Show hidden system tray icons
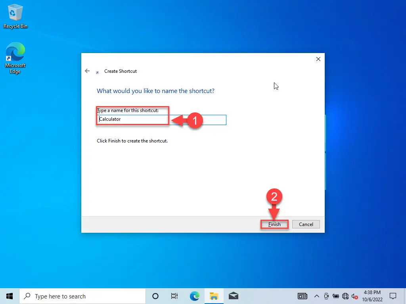 tap(316, 296)
